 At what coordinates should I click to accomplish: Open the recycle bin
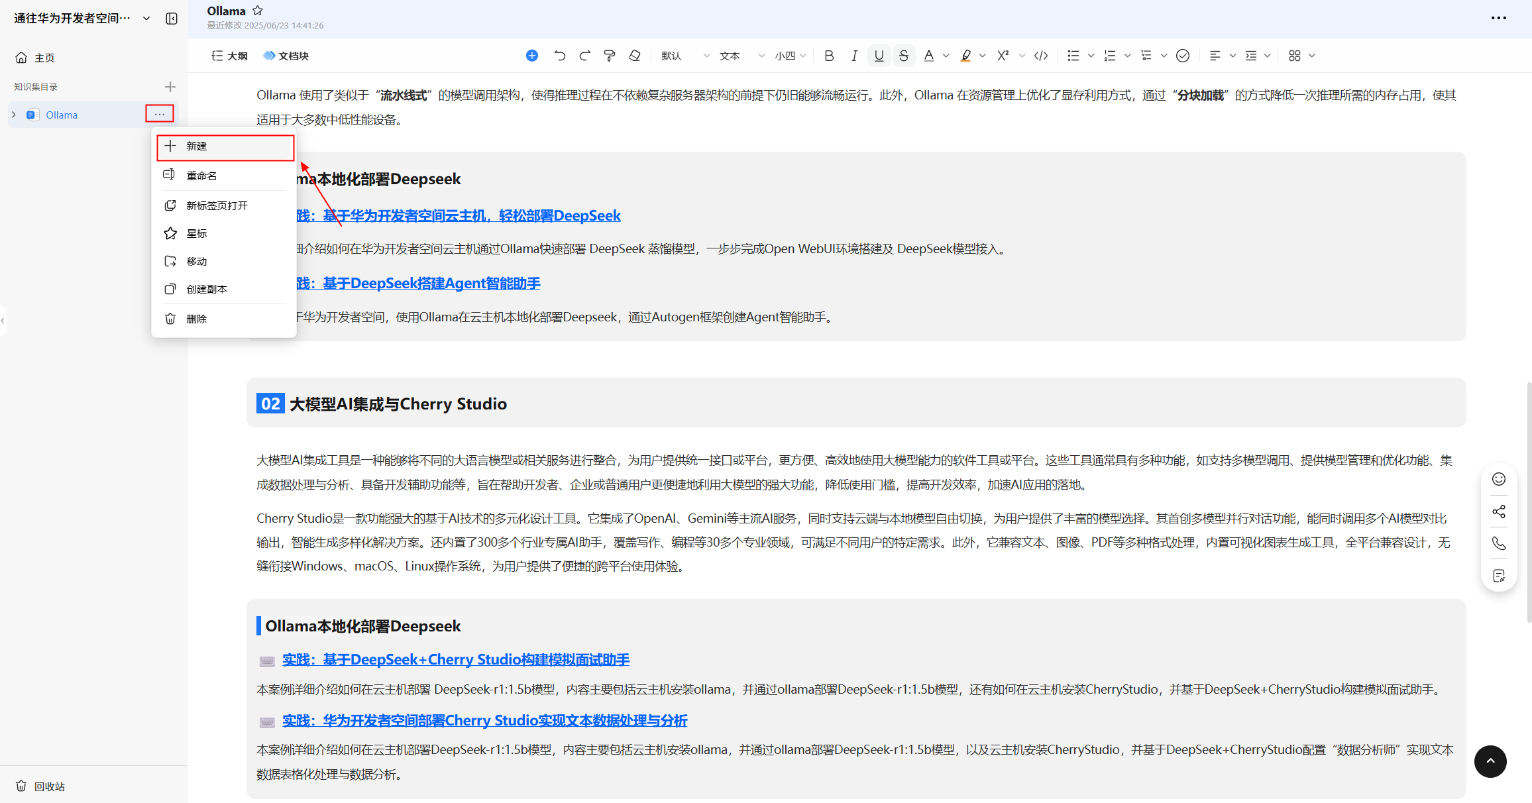[x=40, y=786]
